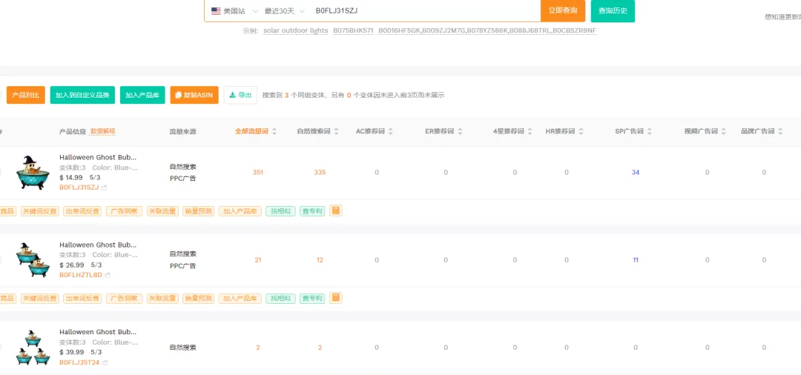Click 销量预测 tag under B0FLHZTL8D

(x=198, y=299)
